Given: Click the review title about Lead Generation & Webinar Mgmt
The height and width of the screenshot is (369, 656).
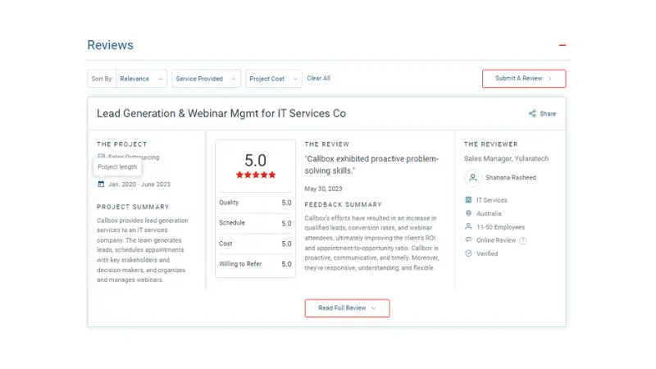Looking at the screenshot, I should [221, 113].
